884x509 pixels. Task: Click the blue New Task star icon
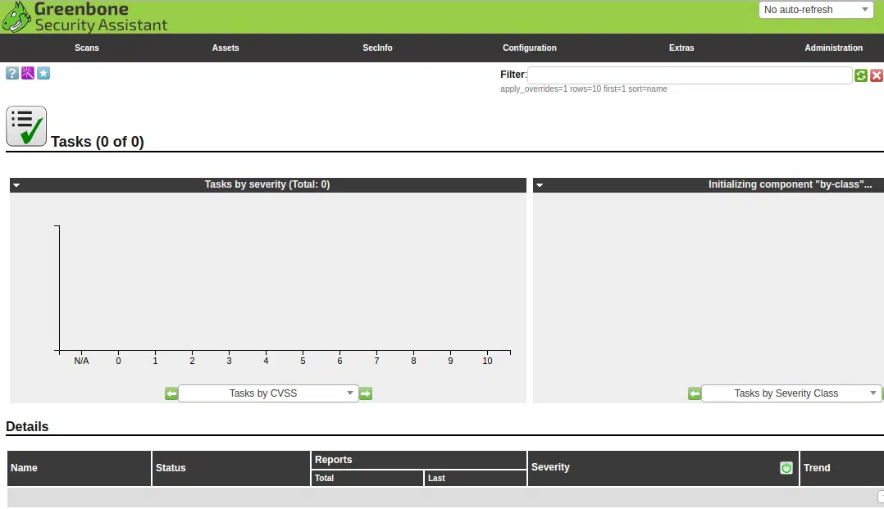tap(43, 73)
